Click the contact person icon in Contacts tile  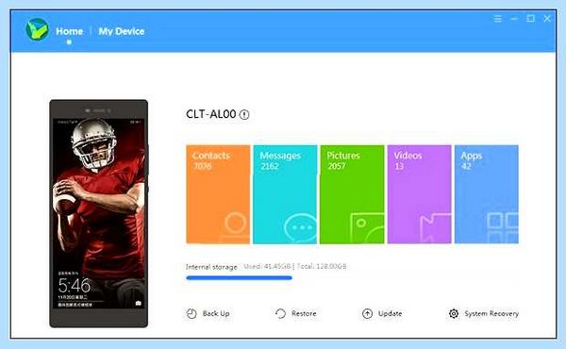(x=235, y=227)
